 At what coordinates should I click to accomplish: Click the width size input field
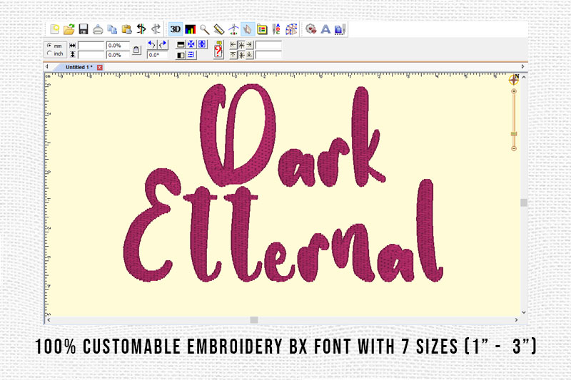coord(91,46)
